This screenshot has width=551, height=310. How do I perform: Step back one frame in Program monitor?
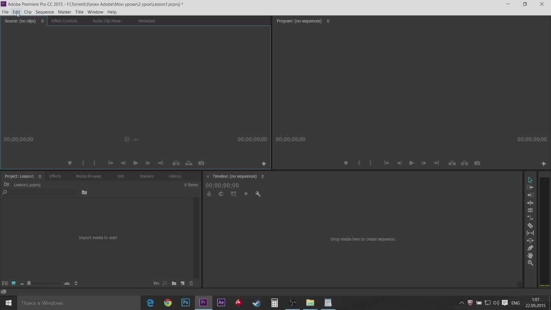(399, 163)
